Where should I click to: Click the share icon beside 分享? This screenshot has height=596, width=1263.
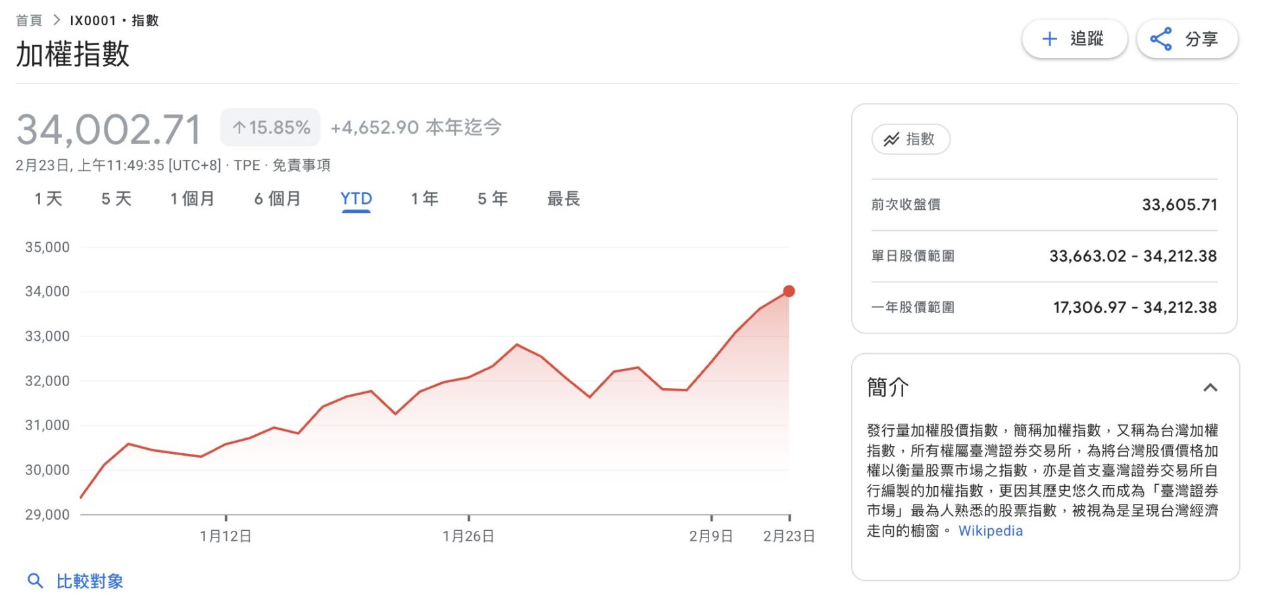pos(1162,38)
